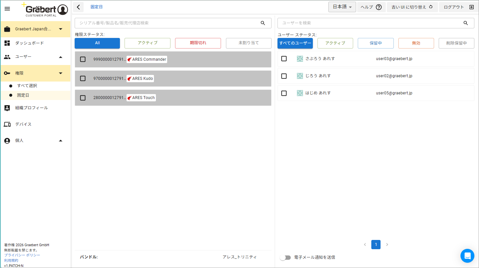479x268 pixels.
Task: Filter licenses by アクティブ status
Action: (x=147, y=43)
